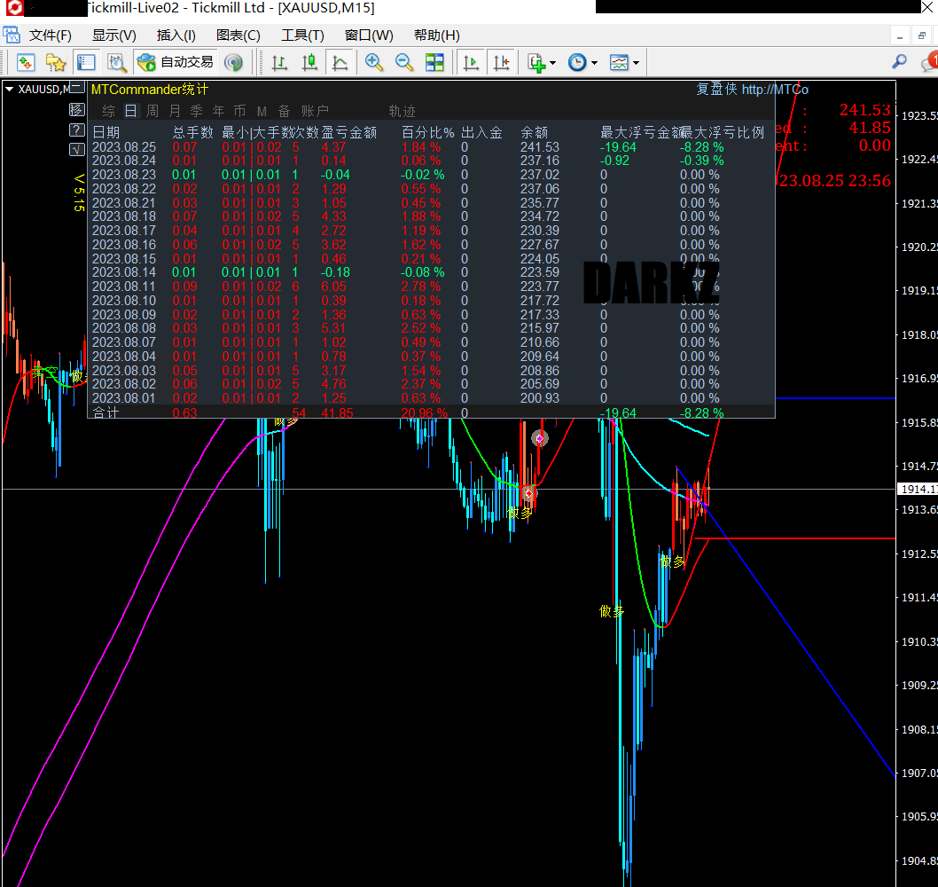Click the signals radar icon
The image size is (938, 887).
[x=233, y=62]
